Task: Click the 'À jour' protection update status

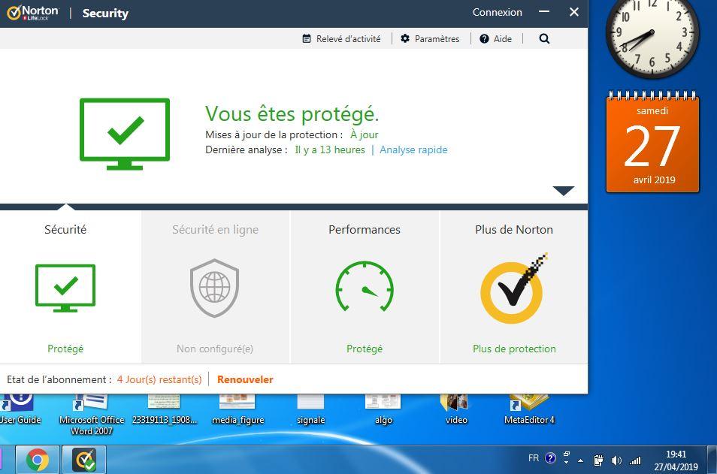Action: pyautogui.click(x=364, y=135)
